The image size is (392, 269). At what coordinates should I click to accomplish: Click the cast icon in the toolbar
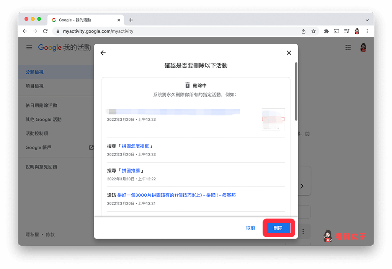336,31
